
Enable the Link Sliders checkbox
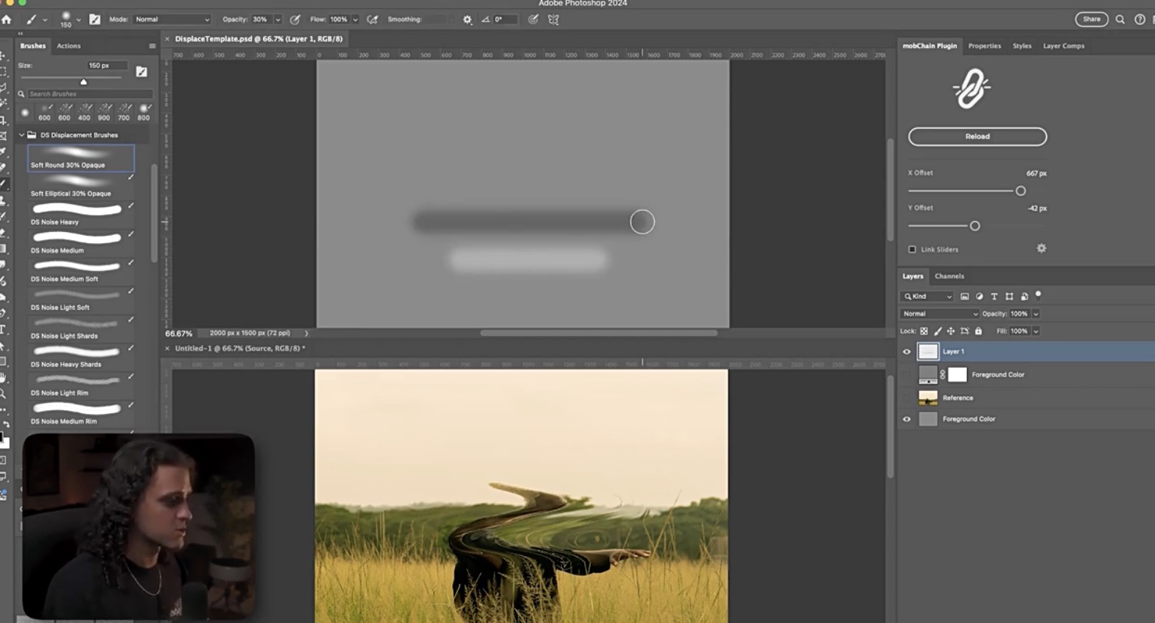pyautogui.click(x=913, y=250)
